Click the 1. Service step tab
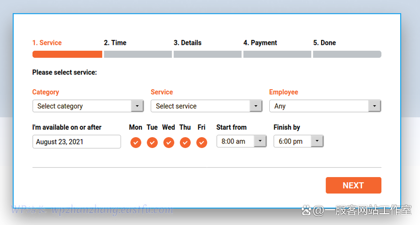Image resolution: width=420 pixels, height=225 pixels. (x=47, y=43)
